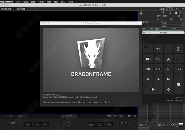Toggle loop on keypad key 8
This screenshot has height=130, width=185.
[x=158, y=59]
